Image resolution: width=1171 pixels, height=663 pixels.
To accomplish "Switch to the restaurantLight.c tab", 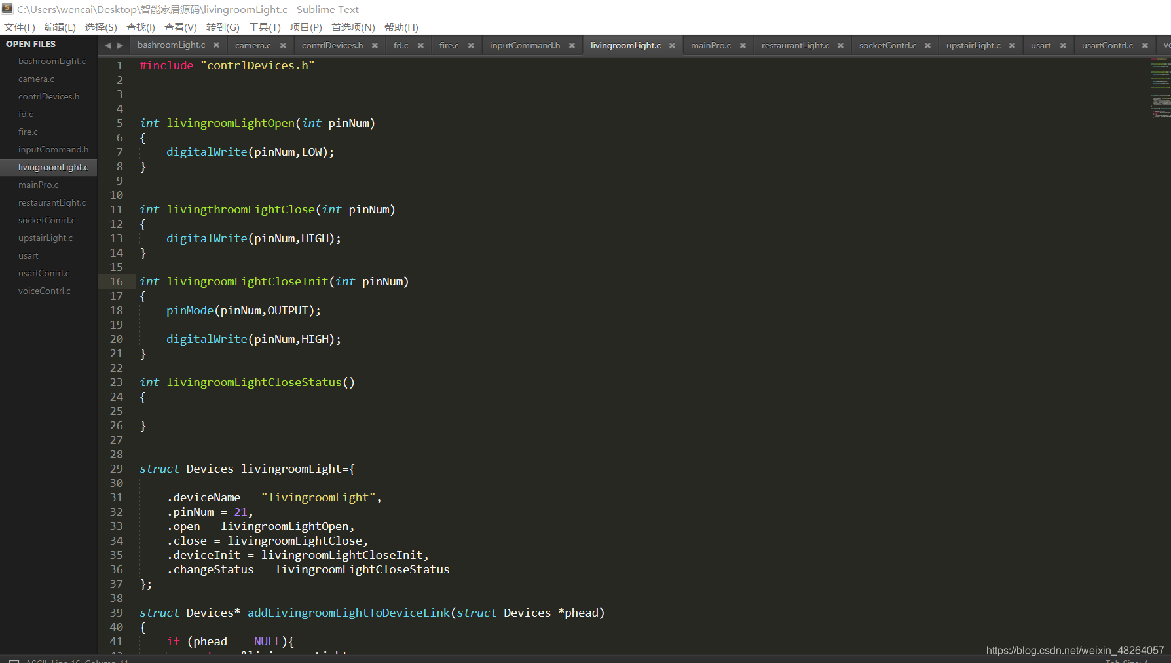I will (x=795, y=45).
